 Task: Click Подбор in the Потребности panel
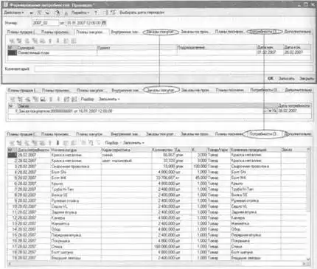[111, 143]
